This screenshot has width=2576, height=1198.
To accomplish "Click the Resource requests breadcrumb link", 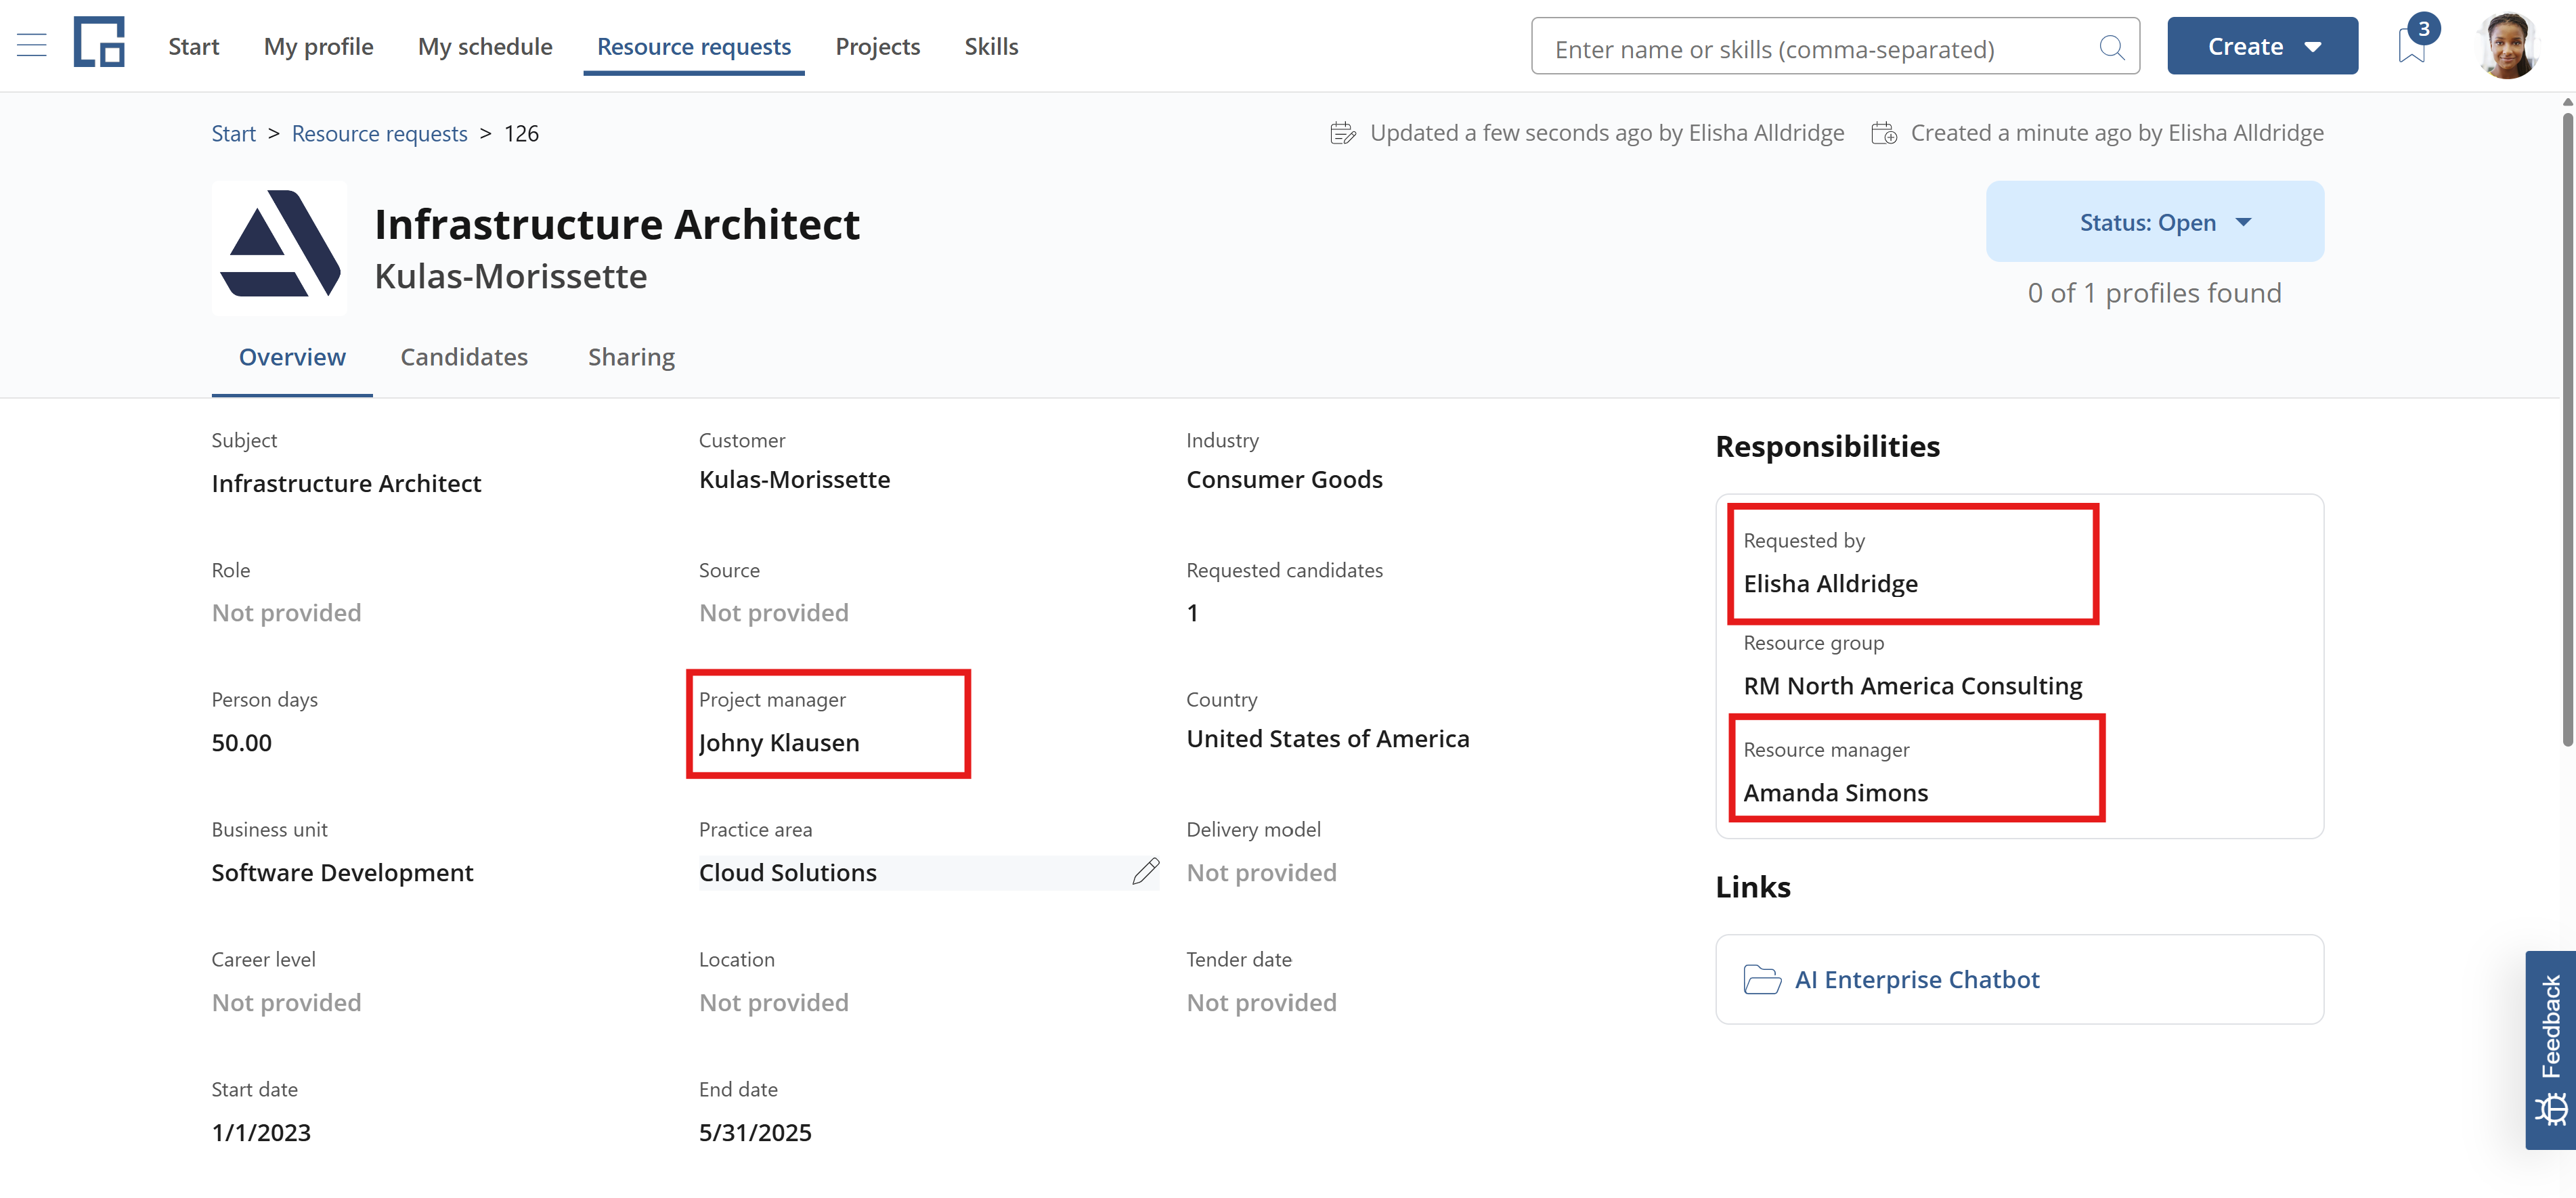I will tap(379, 133).
